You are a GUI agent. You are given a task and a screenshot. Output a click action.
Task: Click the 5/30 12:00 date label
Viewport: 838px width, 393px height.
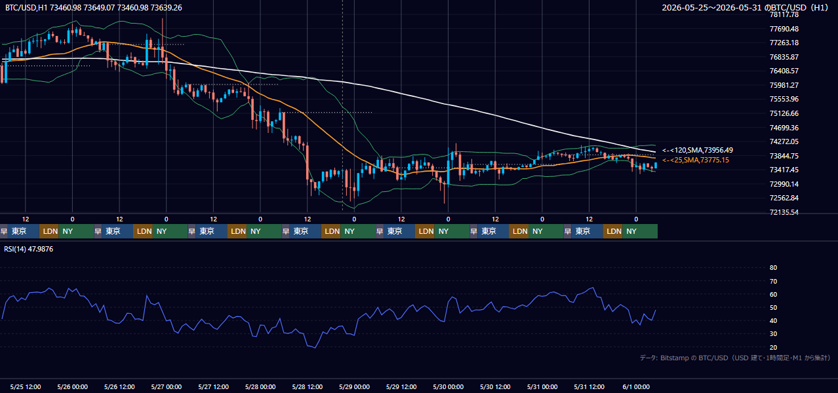click(x=496, y=386)
